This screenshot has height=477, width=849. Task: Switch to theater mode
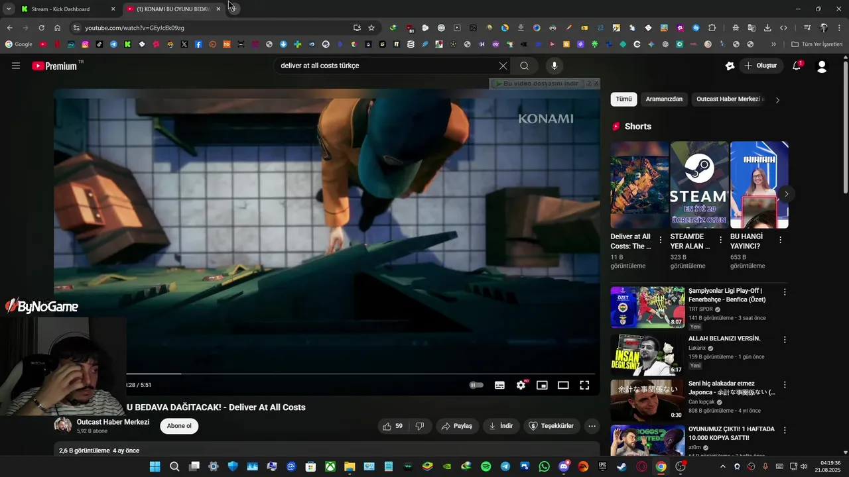tap(563, 385)
